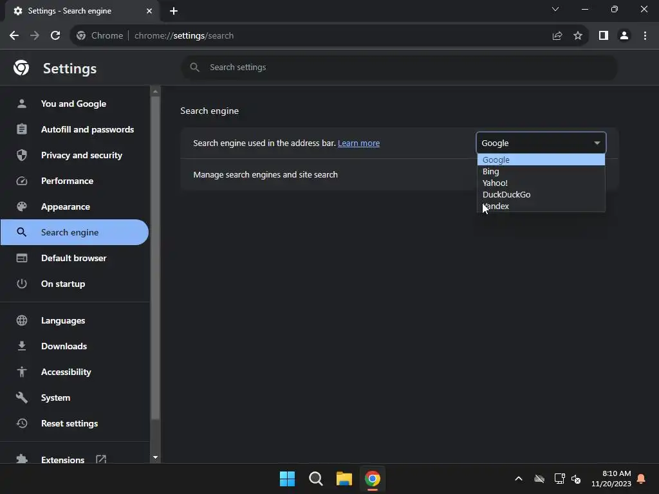Open Performance settings
This screenshot has width=659, height=494.
pyautogui.click(x=75, y=181)
